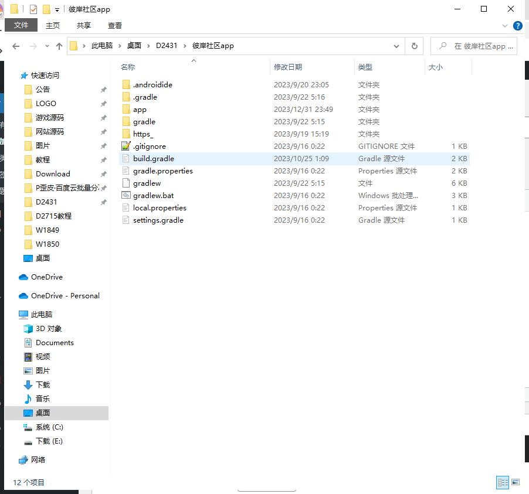Unpin 公告 via its pin icon
529x494 pixels.
pyautogui.click(x=104, y=89)
